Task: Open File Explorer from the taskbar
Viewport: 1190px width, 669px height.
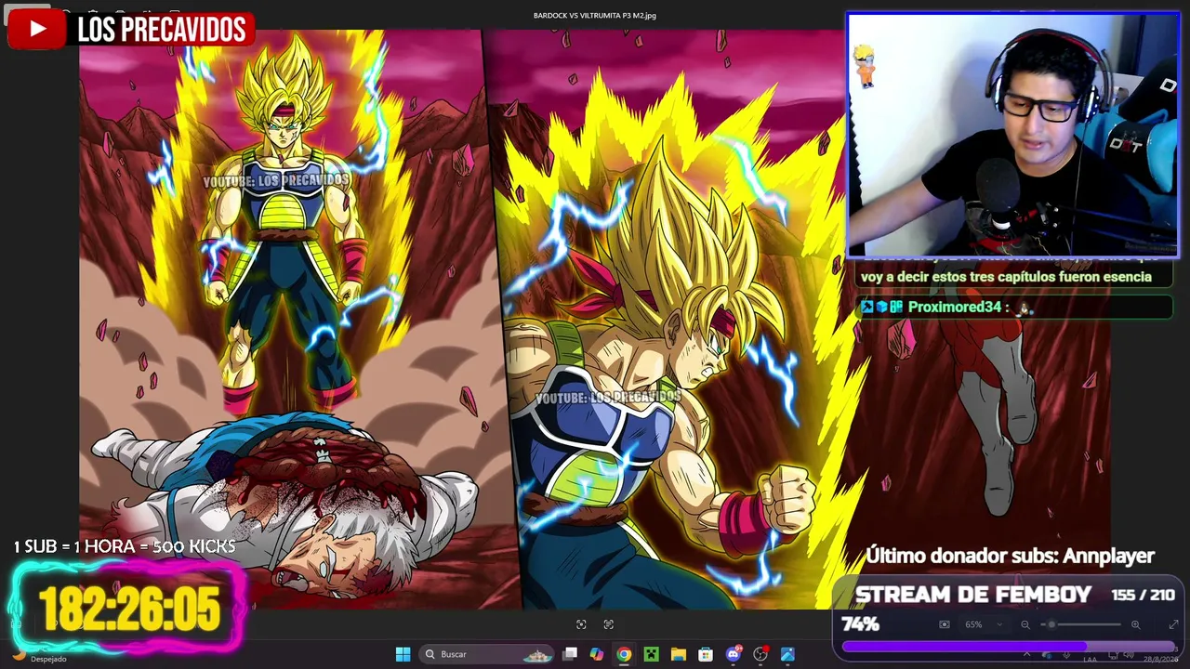Action: click(679, 654)
